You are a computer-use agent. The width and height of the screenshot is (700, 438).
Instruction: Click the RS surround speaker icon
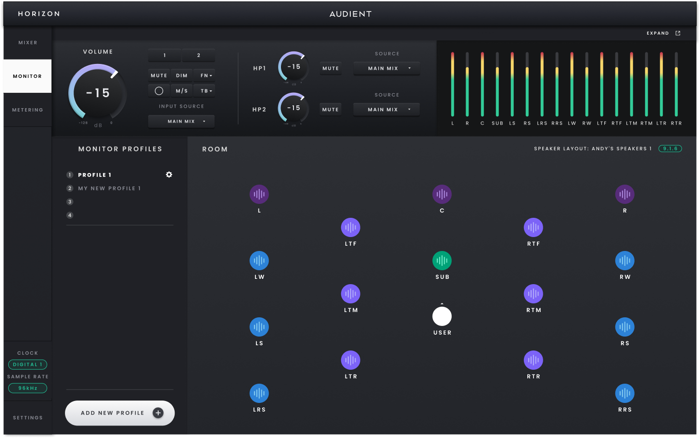(625, 327)
